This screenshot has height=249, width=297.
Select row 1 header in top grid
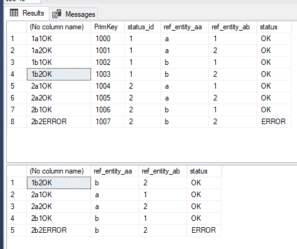(17, 39)
